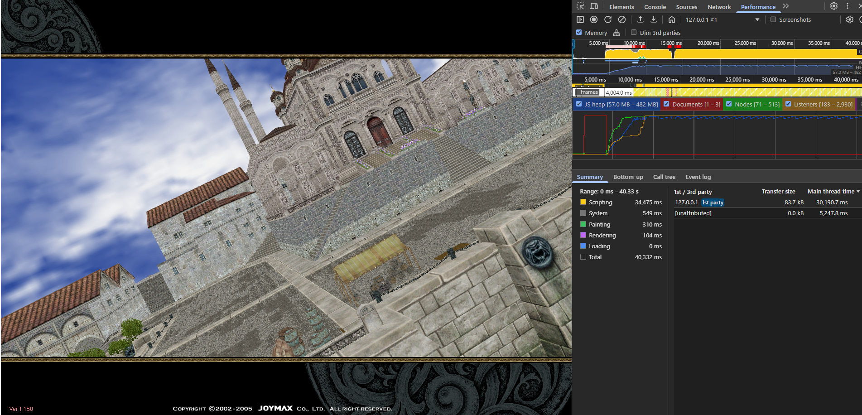This screenshot has width=862, height=415.
Task: Select the 127.0.0.1 1st party row
Action: 767,202
